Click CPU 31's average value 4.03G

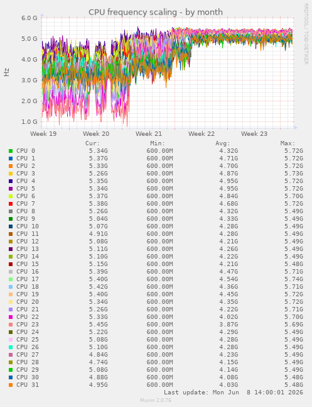click(x=229, y=384)
